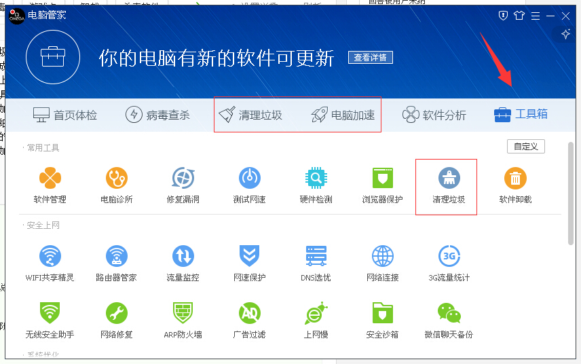The height and width of the screenshot is (364, 581).
Task: Launch 广告过滤 ad filter
Action: tap(249, 321)
